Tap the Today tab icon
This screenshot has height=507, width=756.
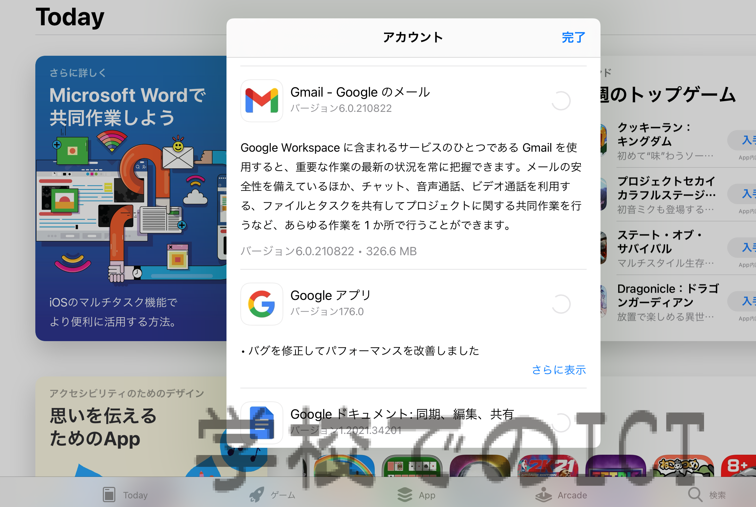point(109,495)
